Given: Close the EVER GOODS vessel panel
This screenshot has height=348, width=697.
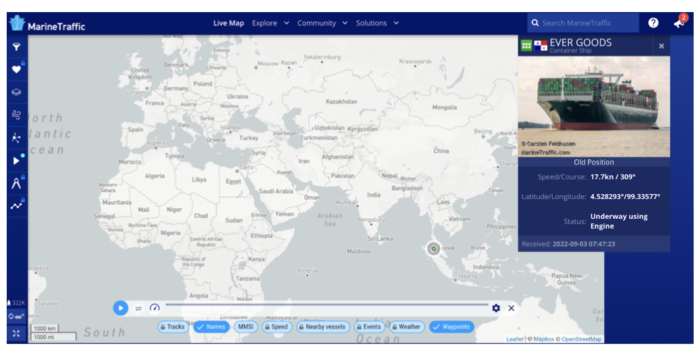Looking at the screenshot, I should pyautogui.click(x=661, y=46).
